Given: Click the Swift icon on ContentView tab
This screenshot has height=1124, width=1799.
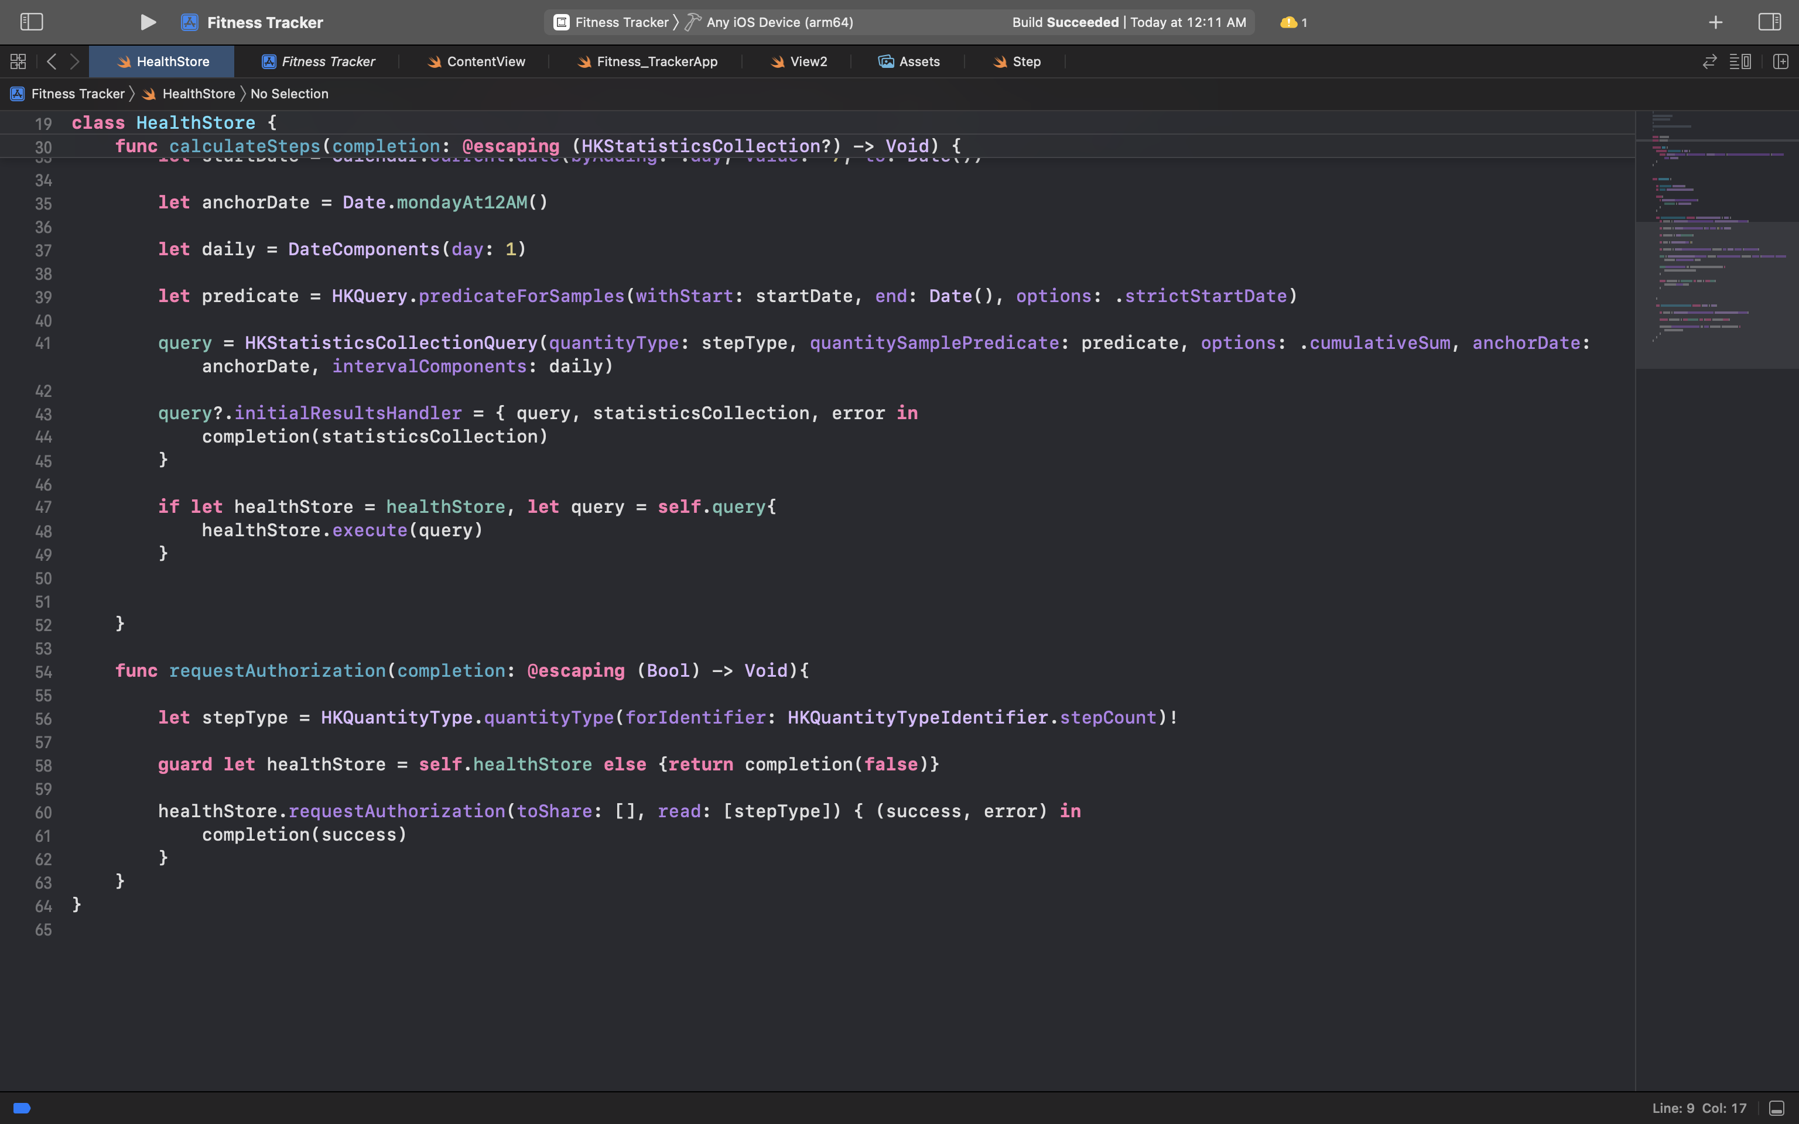Looking at the screenshot, I should point(434,61).
